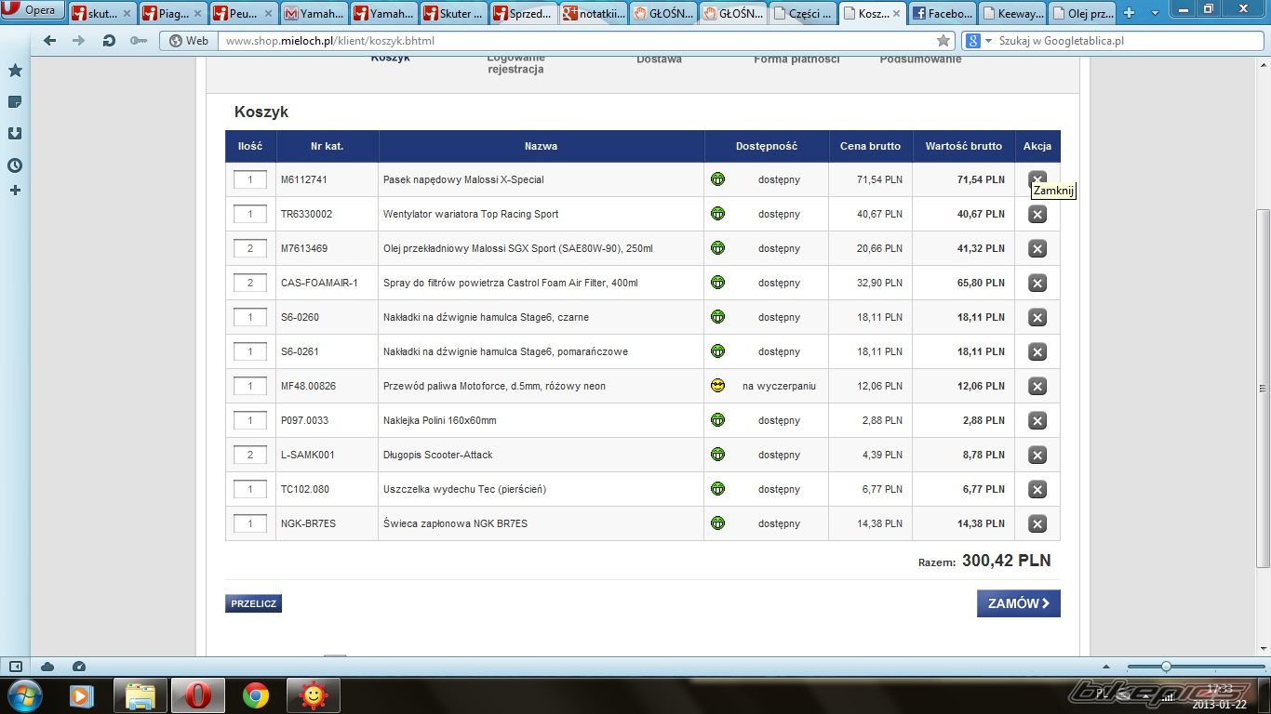The height and width of the screenshot is (714, 1271).
Task: Click total amount 300,42 PLN
Action: pos(1007,561)
